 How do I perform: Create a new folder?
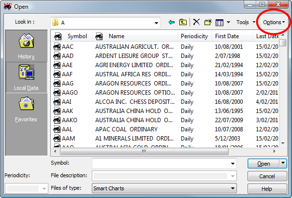208,22
